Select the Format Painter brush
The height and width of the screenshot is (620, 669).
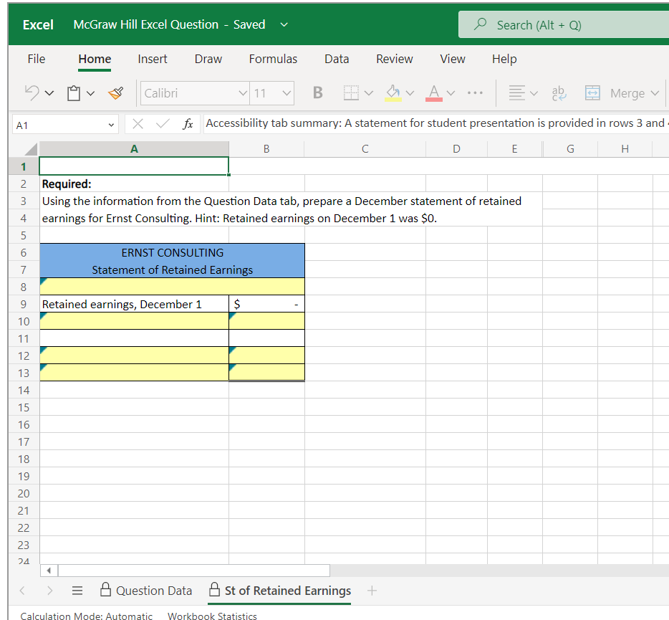click(115, 93)
